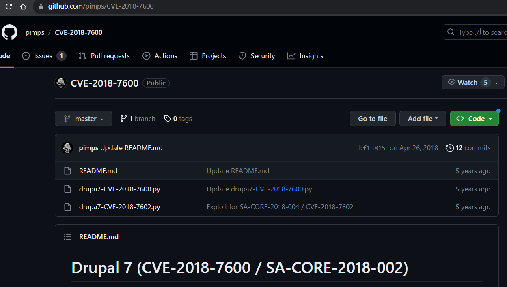Open README.md row commit message link
The image size is (507, 287).
tap(238, 171)
